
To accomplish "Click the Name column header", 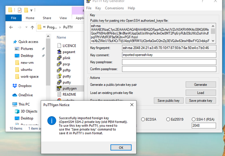I will (x=61, y=37).
